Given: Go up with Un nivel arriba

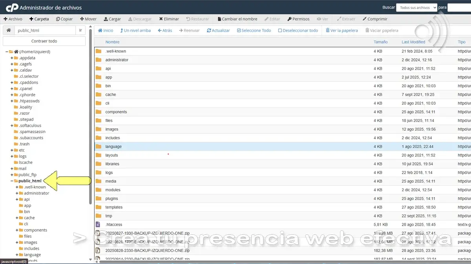Looking at the screenshot, I should click(135, 31).
